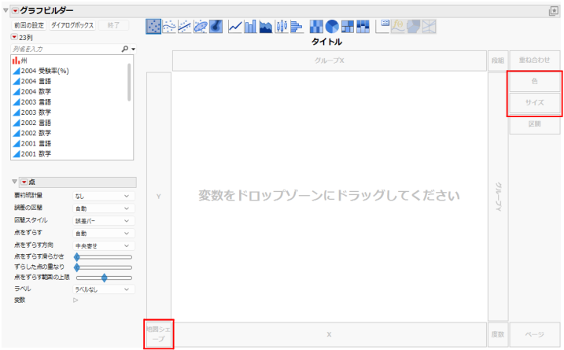Viewport: 564px width, 350px height.
Task: Select the Contour element icon
Action: coord(216,26)
